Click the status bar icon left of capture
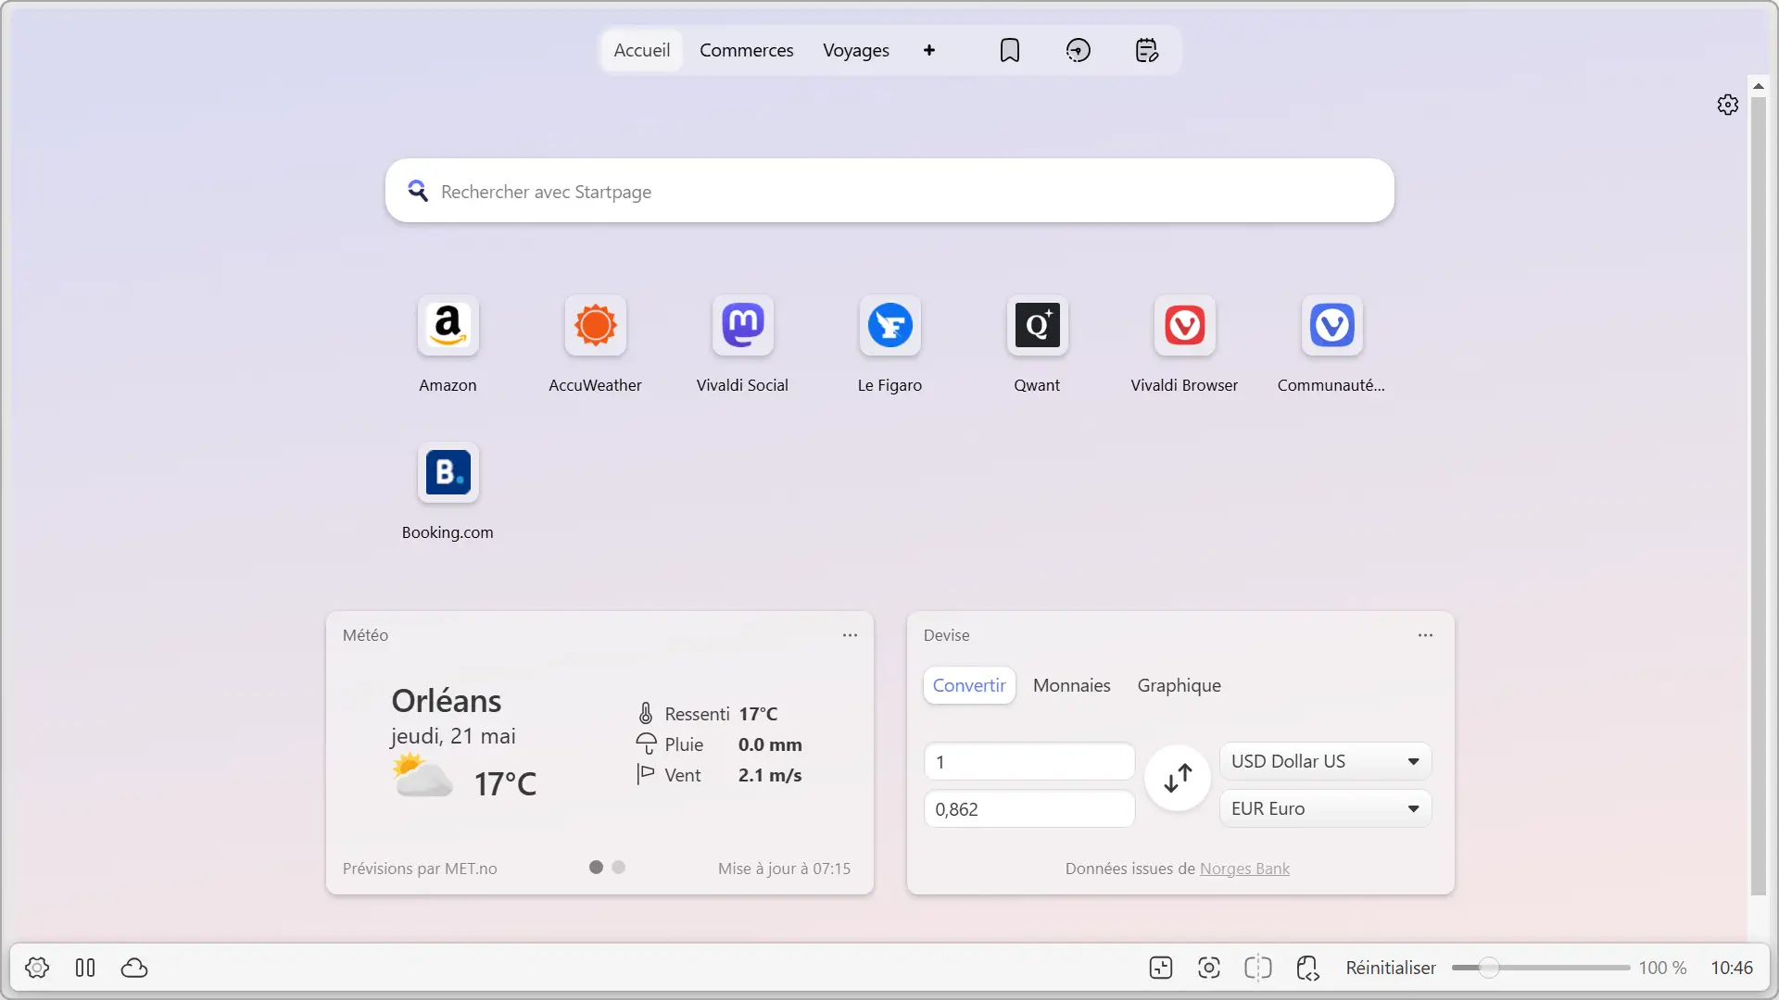This screenshot has width=1779, height=1000. click(x=1161, y=968)
